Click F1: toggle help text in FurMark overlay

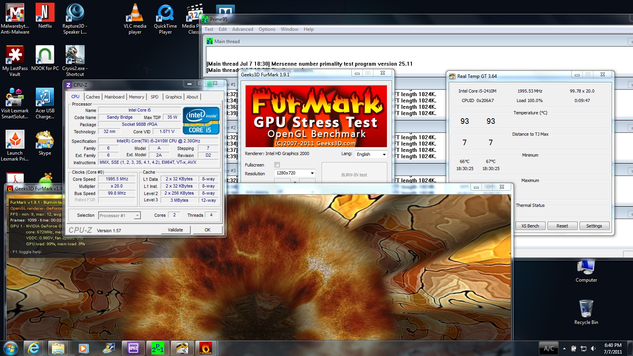[27, 252]
